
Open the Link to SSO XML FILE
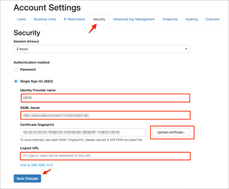37,165
